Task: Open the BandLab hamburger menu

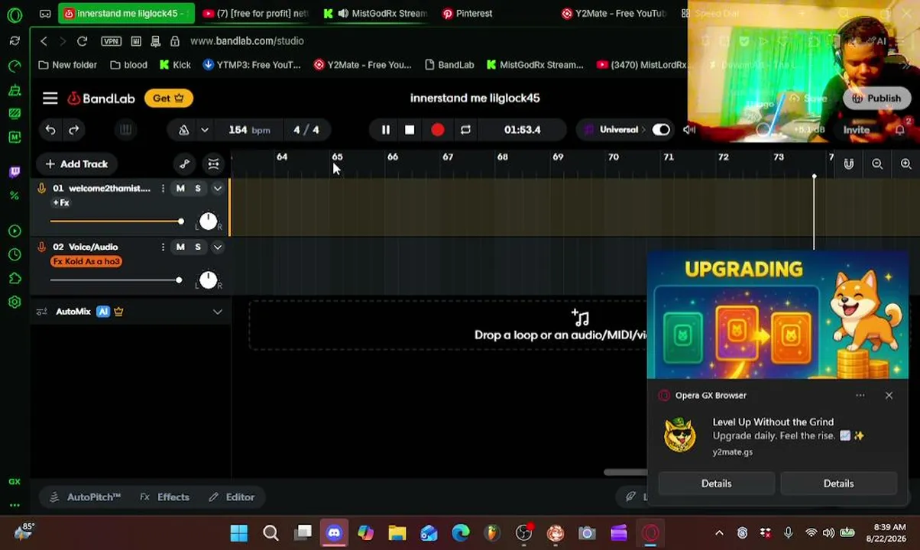Action: point(50,99)
